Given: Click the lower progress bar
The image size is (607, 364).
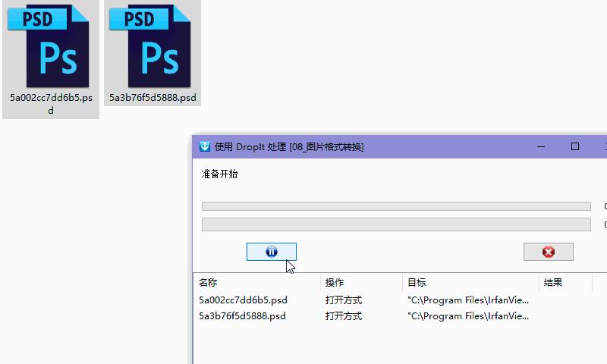Looking at the screenshot, I should coord(396,224).
